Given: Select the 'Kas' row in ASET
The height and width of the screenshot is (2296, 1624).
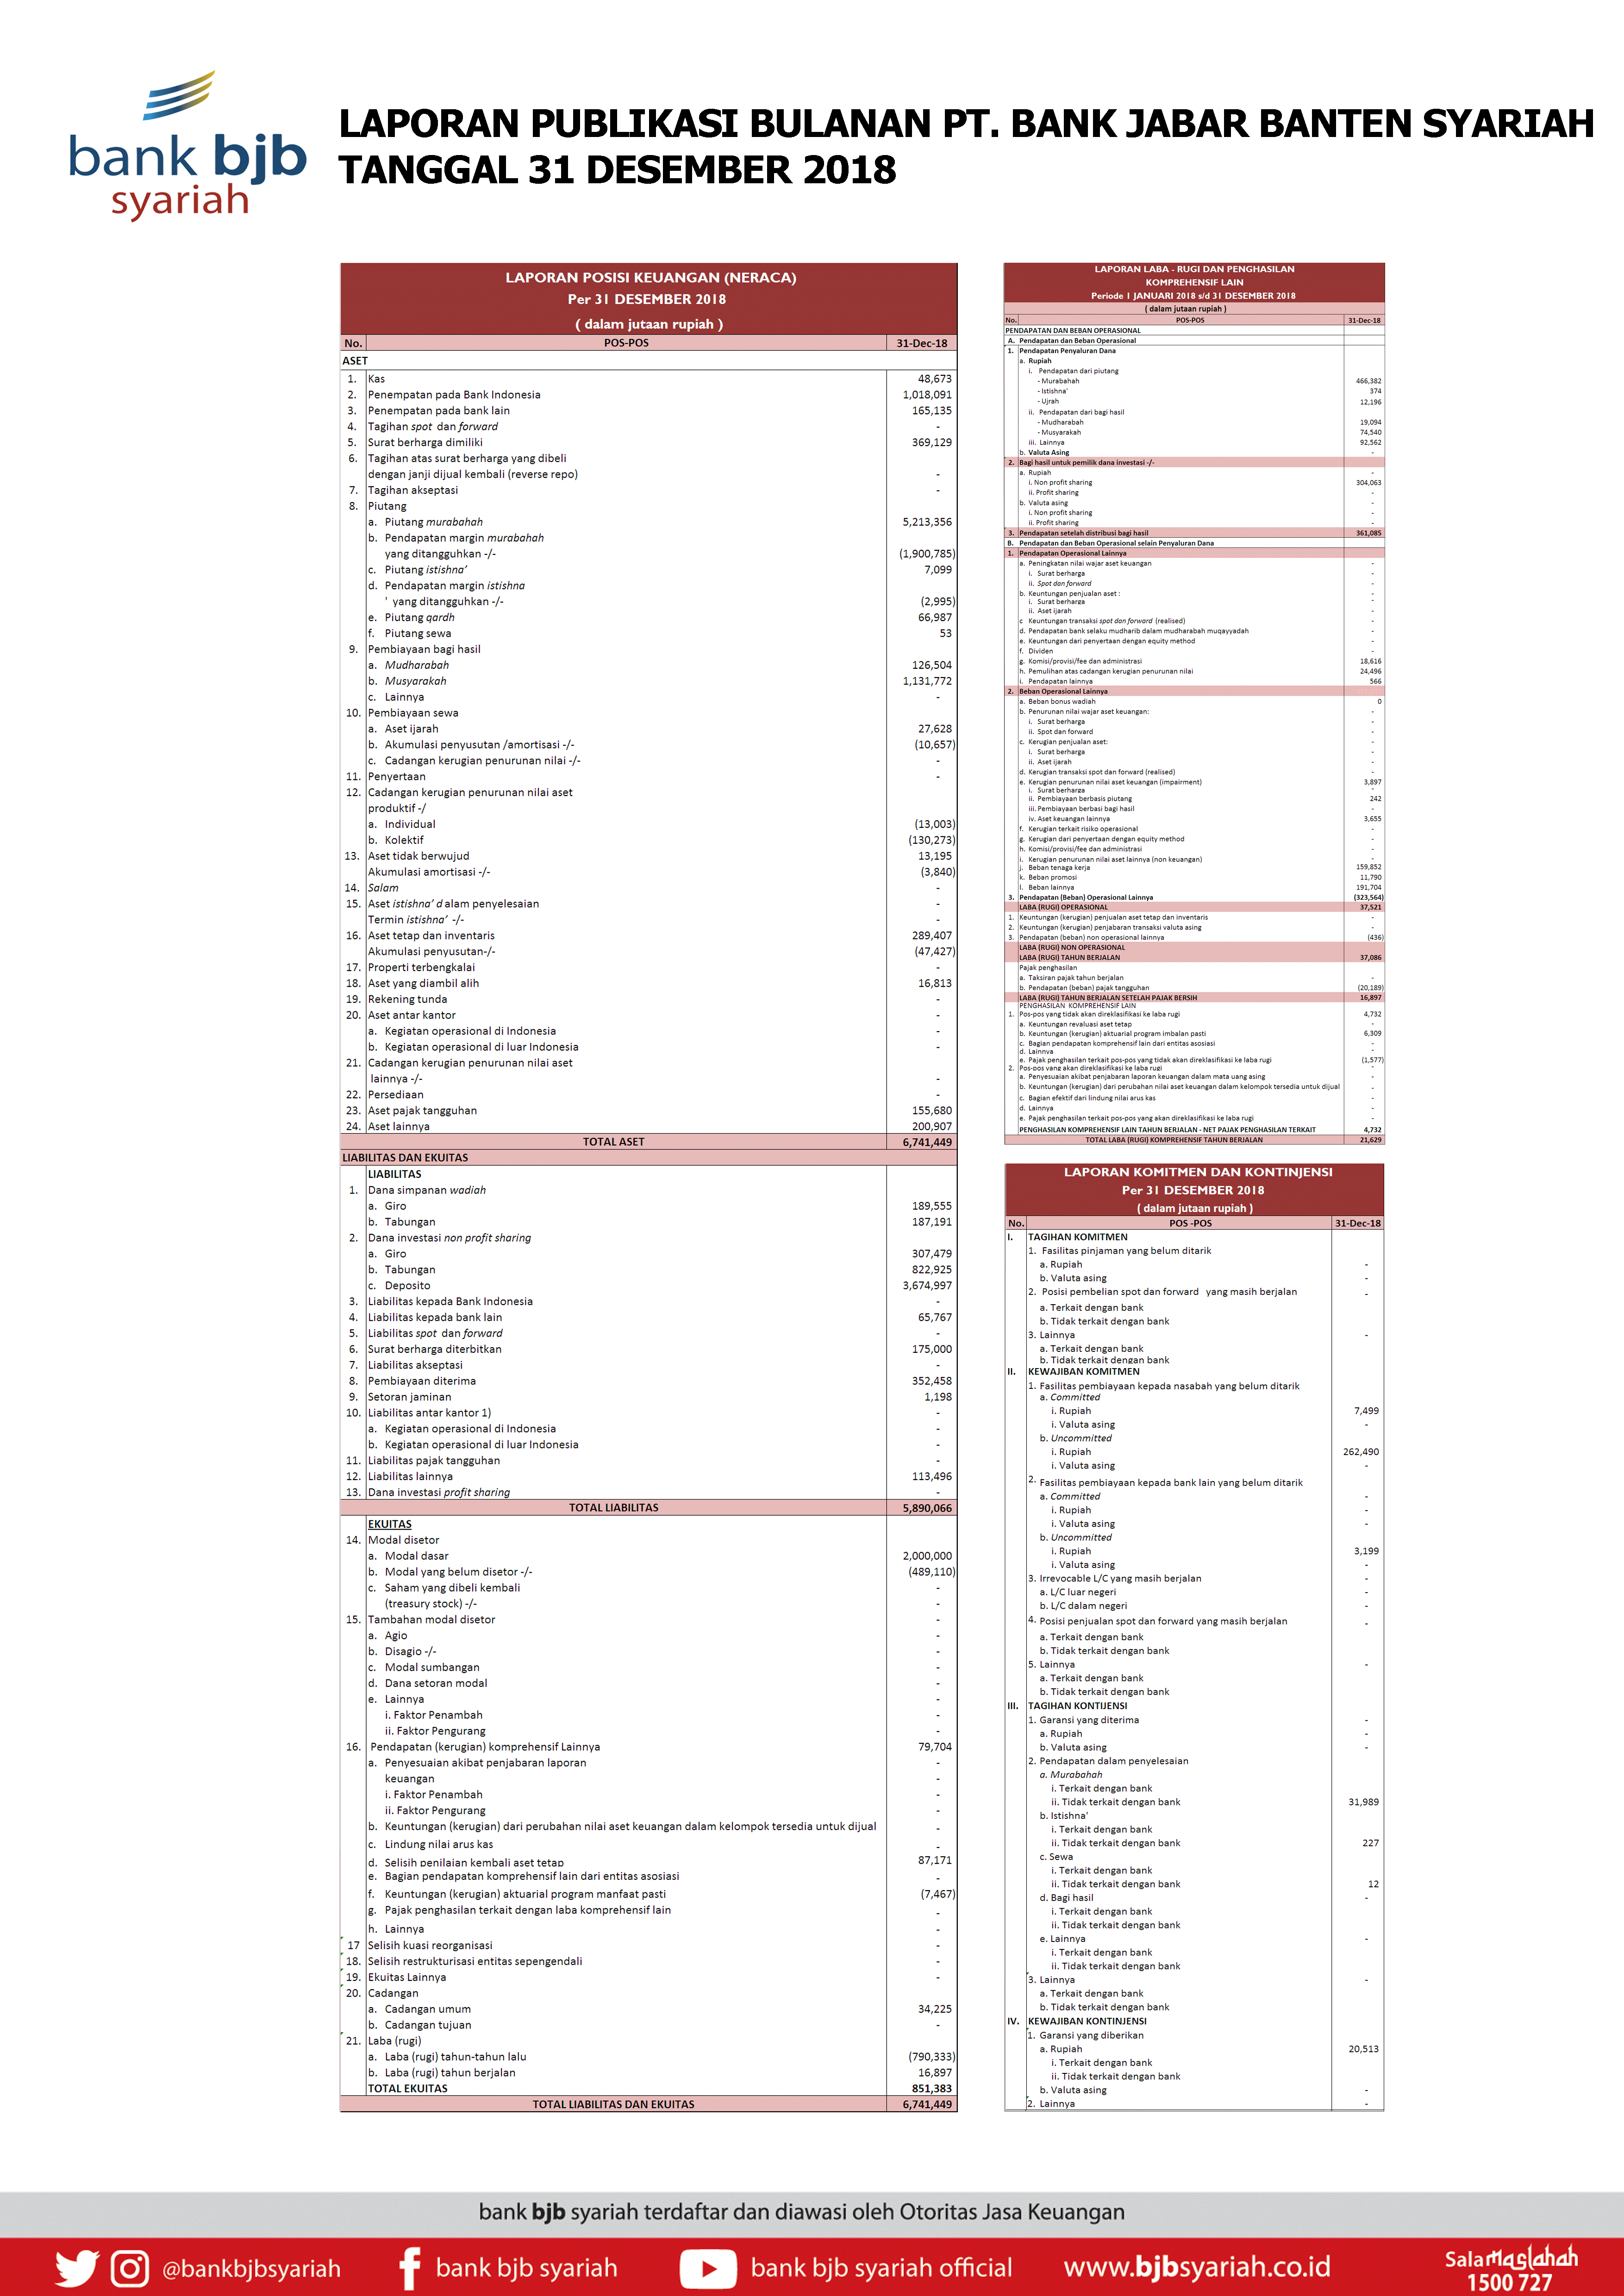Looking at the screenshot, I should click(x=648, y=379).
